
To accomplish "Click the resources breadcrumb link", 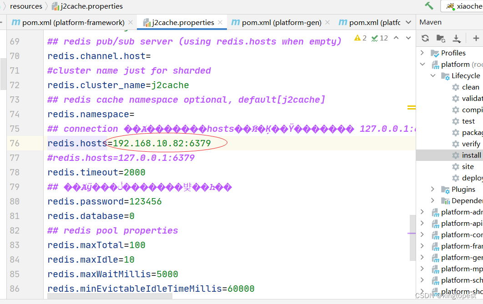I will [x=26, y=6].
